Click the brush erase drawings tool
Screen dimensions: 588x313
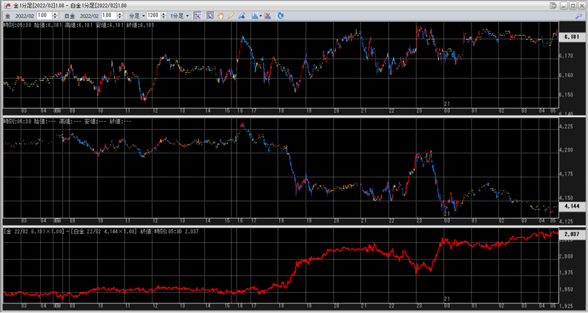241,16
